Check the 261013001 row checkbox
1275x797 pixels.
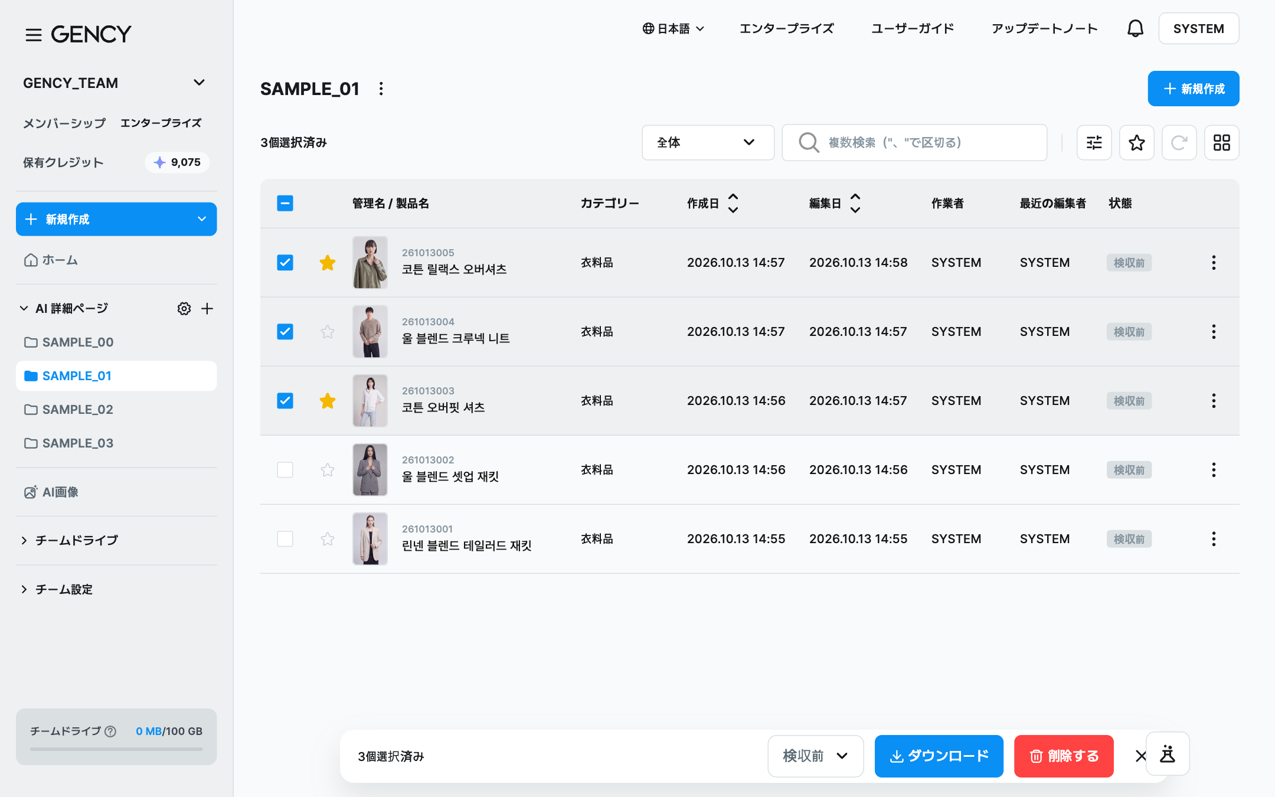285,539
